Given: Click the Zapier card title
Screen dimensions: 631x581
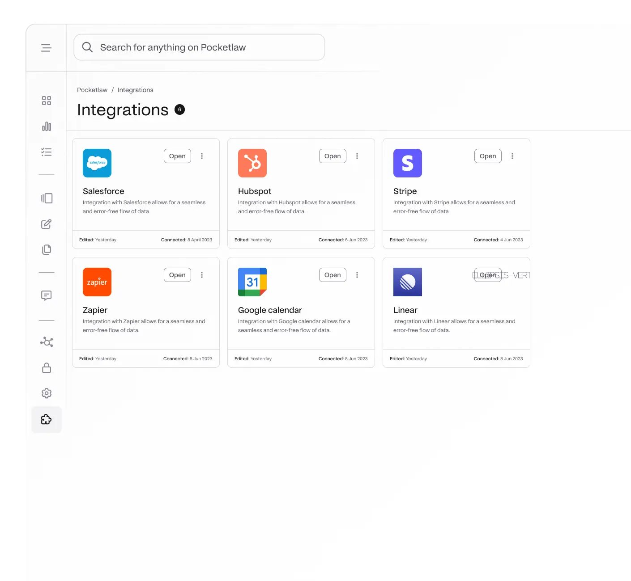Looking at the screenshot, I should click(x=95, y=310).
